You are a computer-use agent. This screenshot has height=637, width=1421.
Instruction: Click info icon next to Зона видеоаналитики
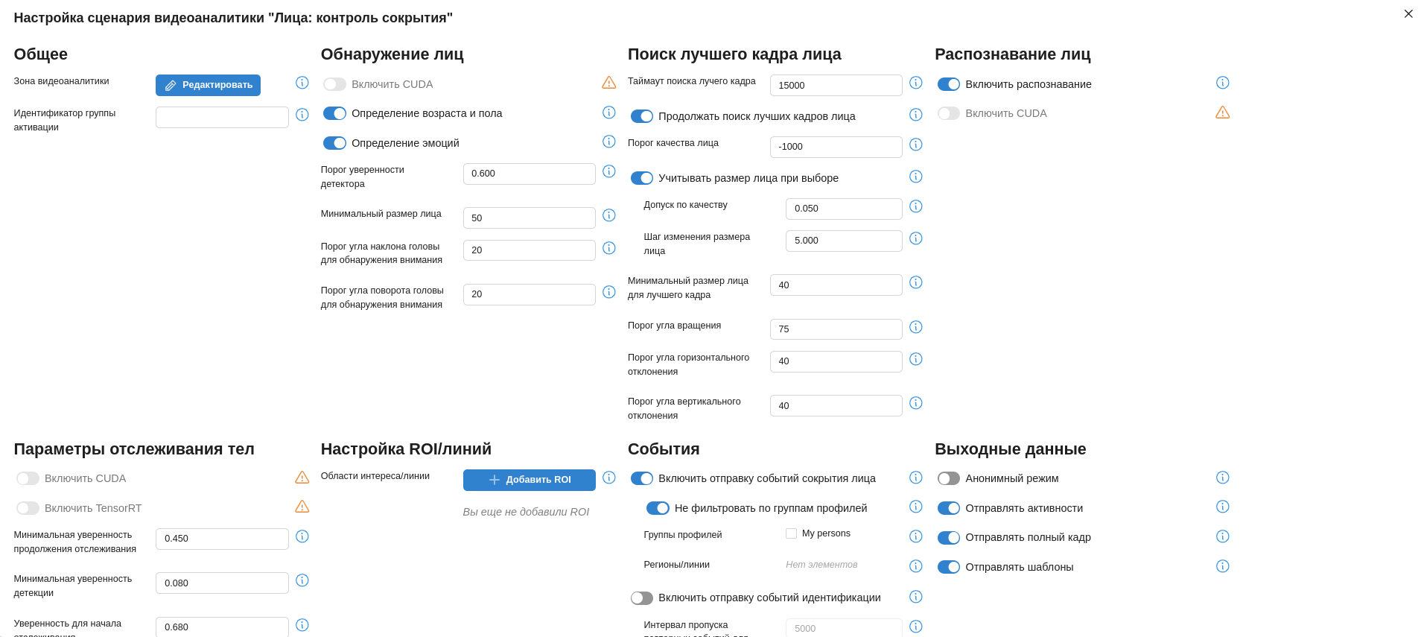(302, 83)
